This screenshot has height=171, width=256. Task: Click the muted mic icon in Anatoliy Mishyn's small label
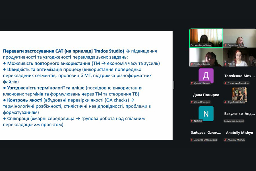click(225, 140)
